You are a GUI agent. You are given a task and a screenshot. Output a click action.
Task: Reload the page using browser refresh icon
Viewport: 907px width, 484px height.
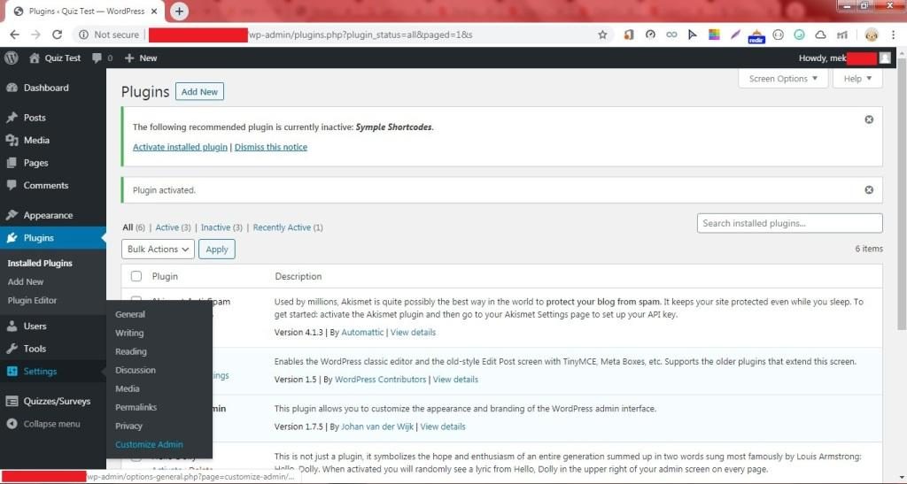pyautogui.click(x=58, y=35)
